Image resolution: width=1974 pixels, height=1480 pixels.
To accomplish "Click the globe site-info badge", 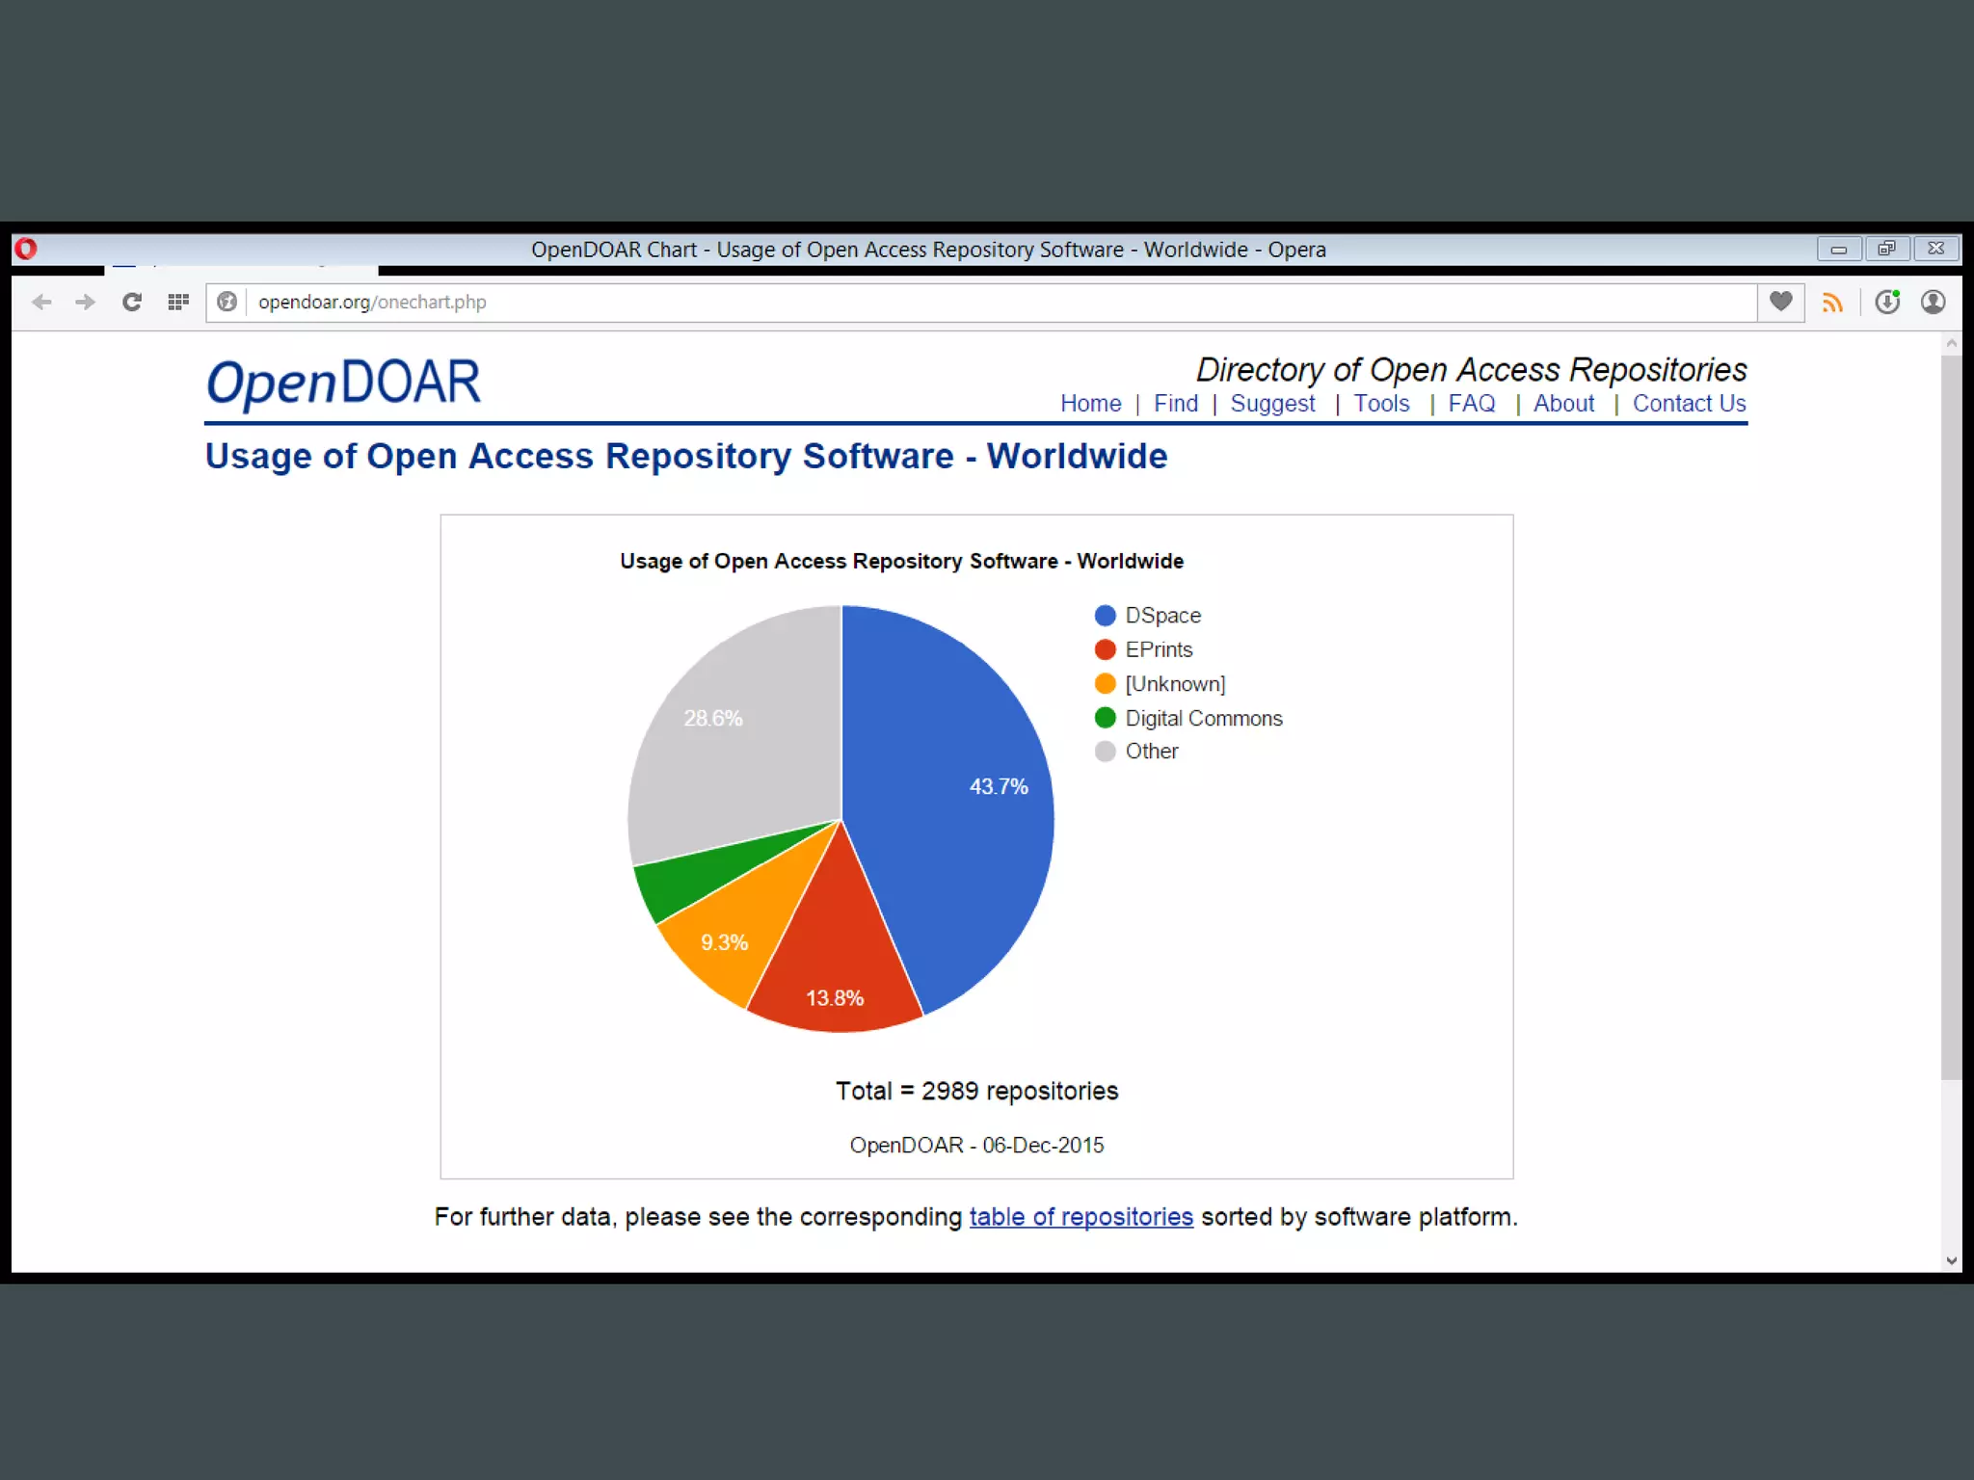I will 227,303.
